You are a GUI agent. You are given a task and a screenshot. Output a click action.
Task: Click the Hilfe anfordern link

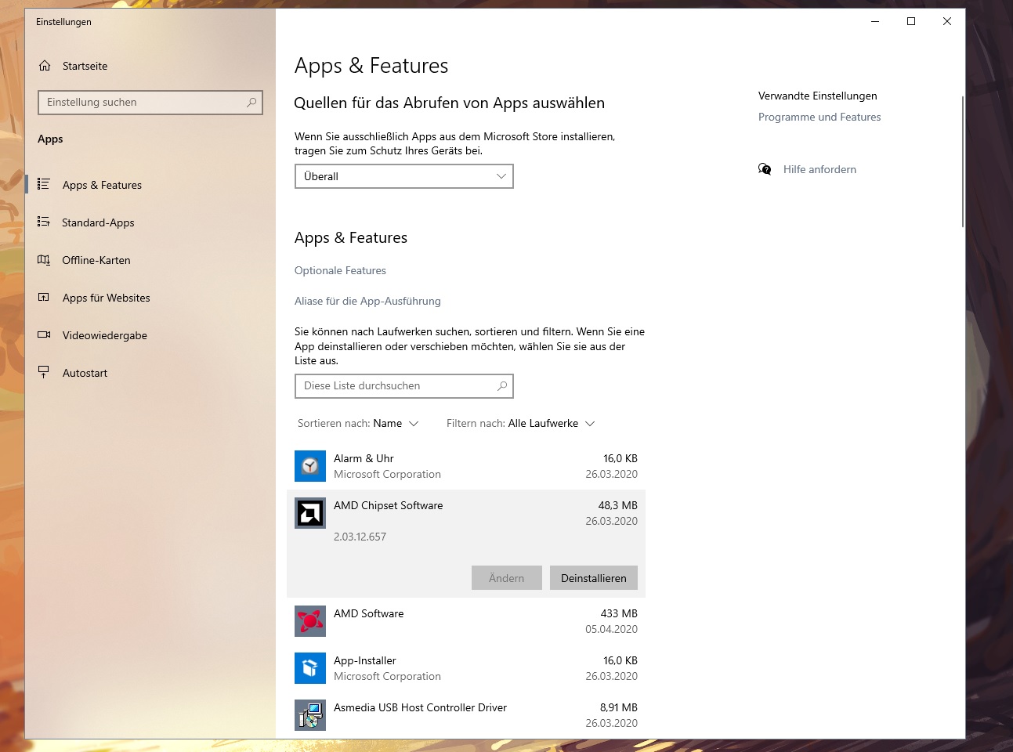[819, 169]
